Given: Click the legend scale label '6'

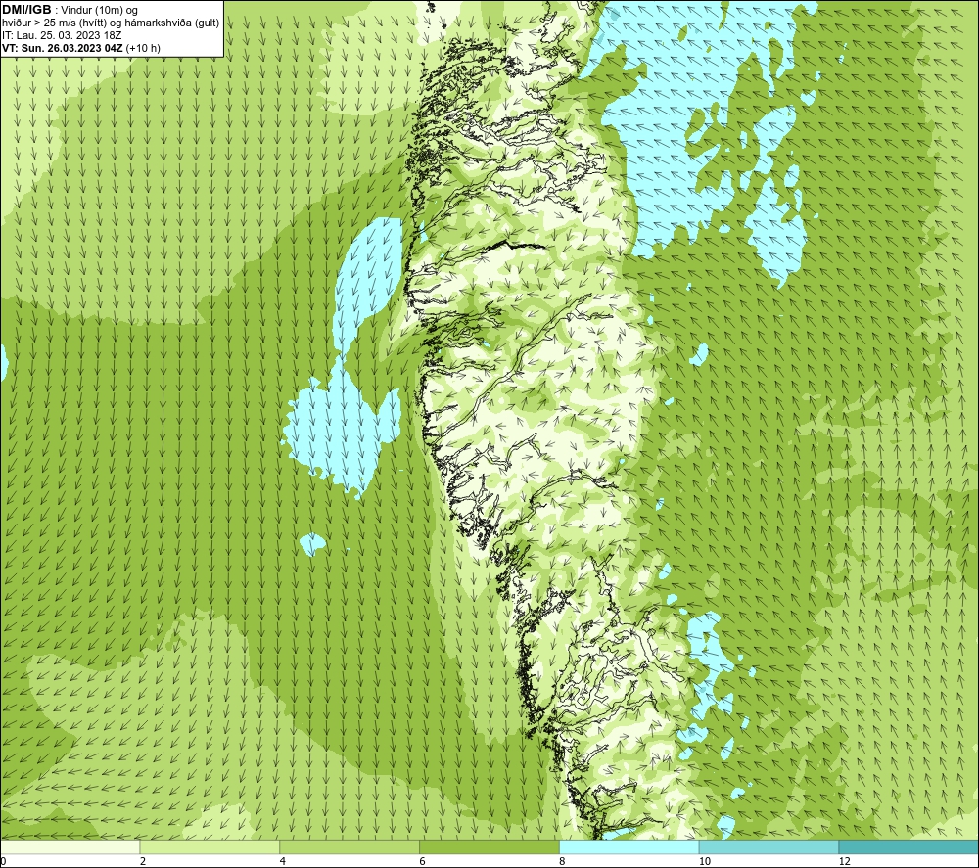Looking at the screenshot, I should pos(423,861).
